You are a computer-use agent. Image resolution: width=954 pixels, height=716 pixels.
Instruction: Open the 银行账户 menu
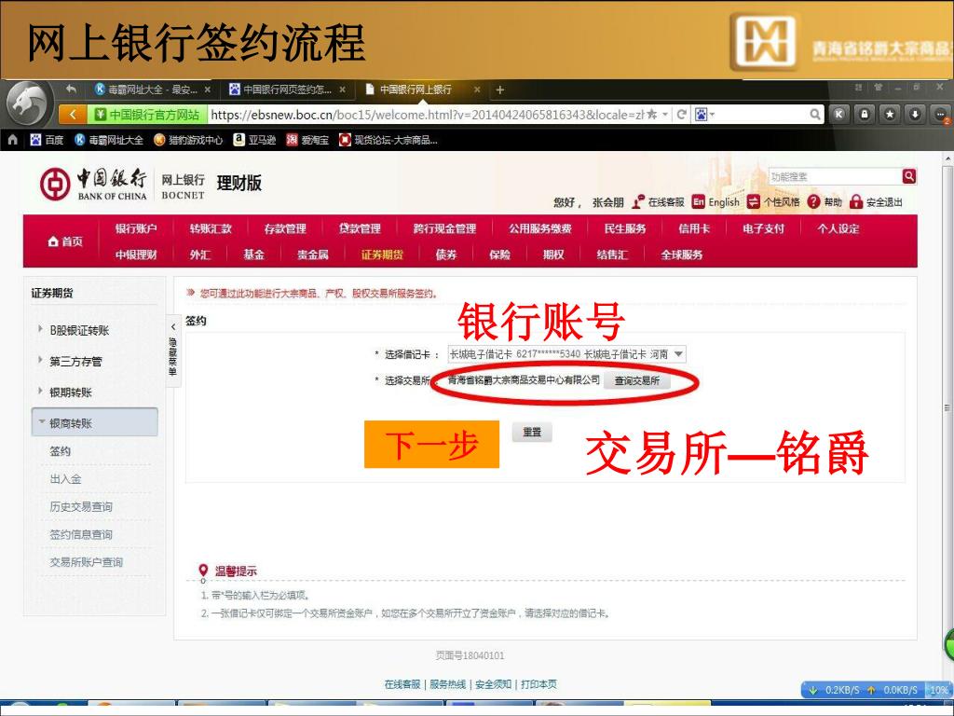point(136,228)
